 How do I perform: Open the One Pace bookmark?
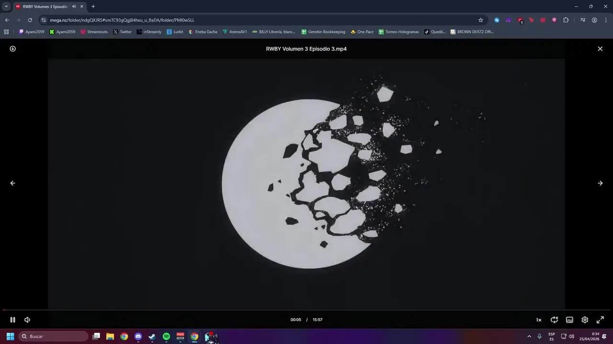tap(362, 32)
